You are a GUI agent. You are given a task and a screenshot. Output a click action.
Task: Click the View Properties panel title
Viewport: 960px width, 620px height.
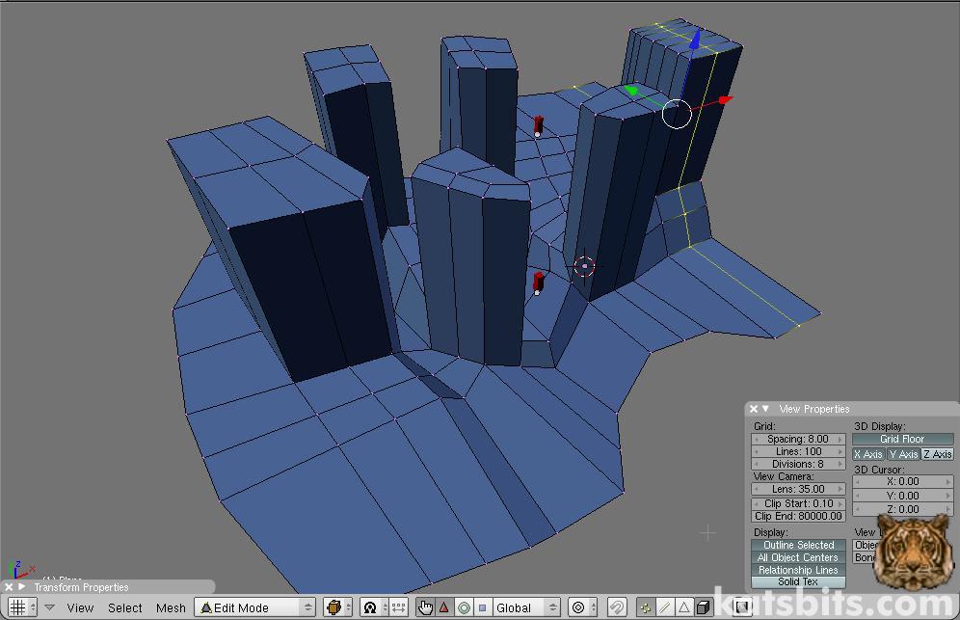coord(814,409)
